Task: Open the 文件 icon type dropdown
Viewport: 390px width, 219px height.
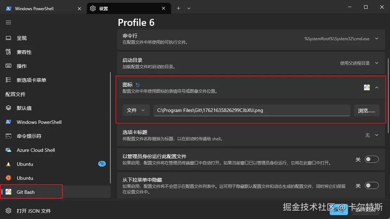Action: coord(136,110)
